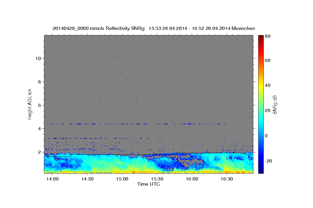Click the plot title text beginning 20140428_0000.mmclx
The height and width of the screenshot is (208, 313).
(154, 28)
